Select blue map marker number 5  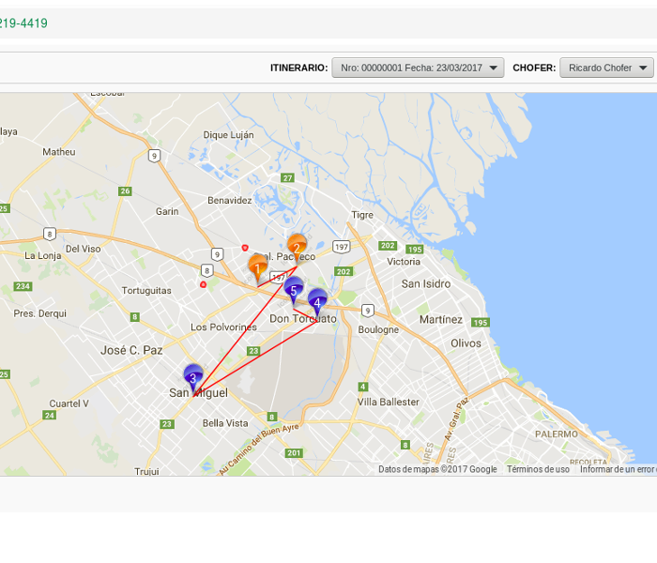coord(294,290)
